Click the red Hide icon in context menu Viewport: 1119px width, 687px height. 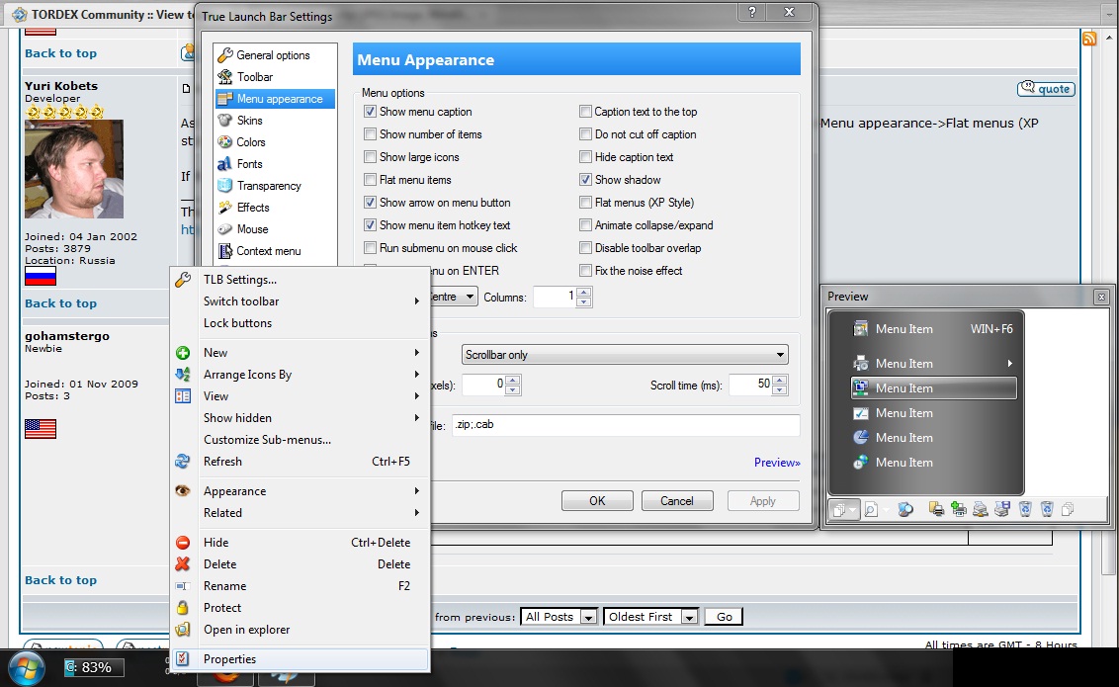(x=183, y=542)
